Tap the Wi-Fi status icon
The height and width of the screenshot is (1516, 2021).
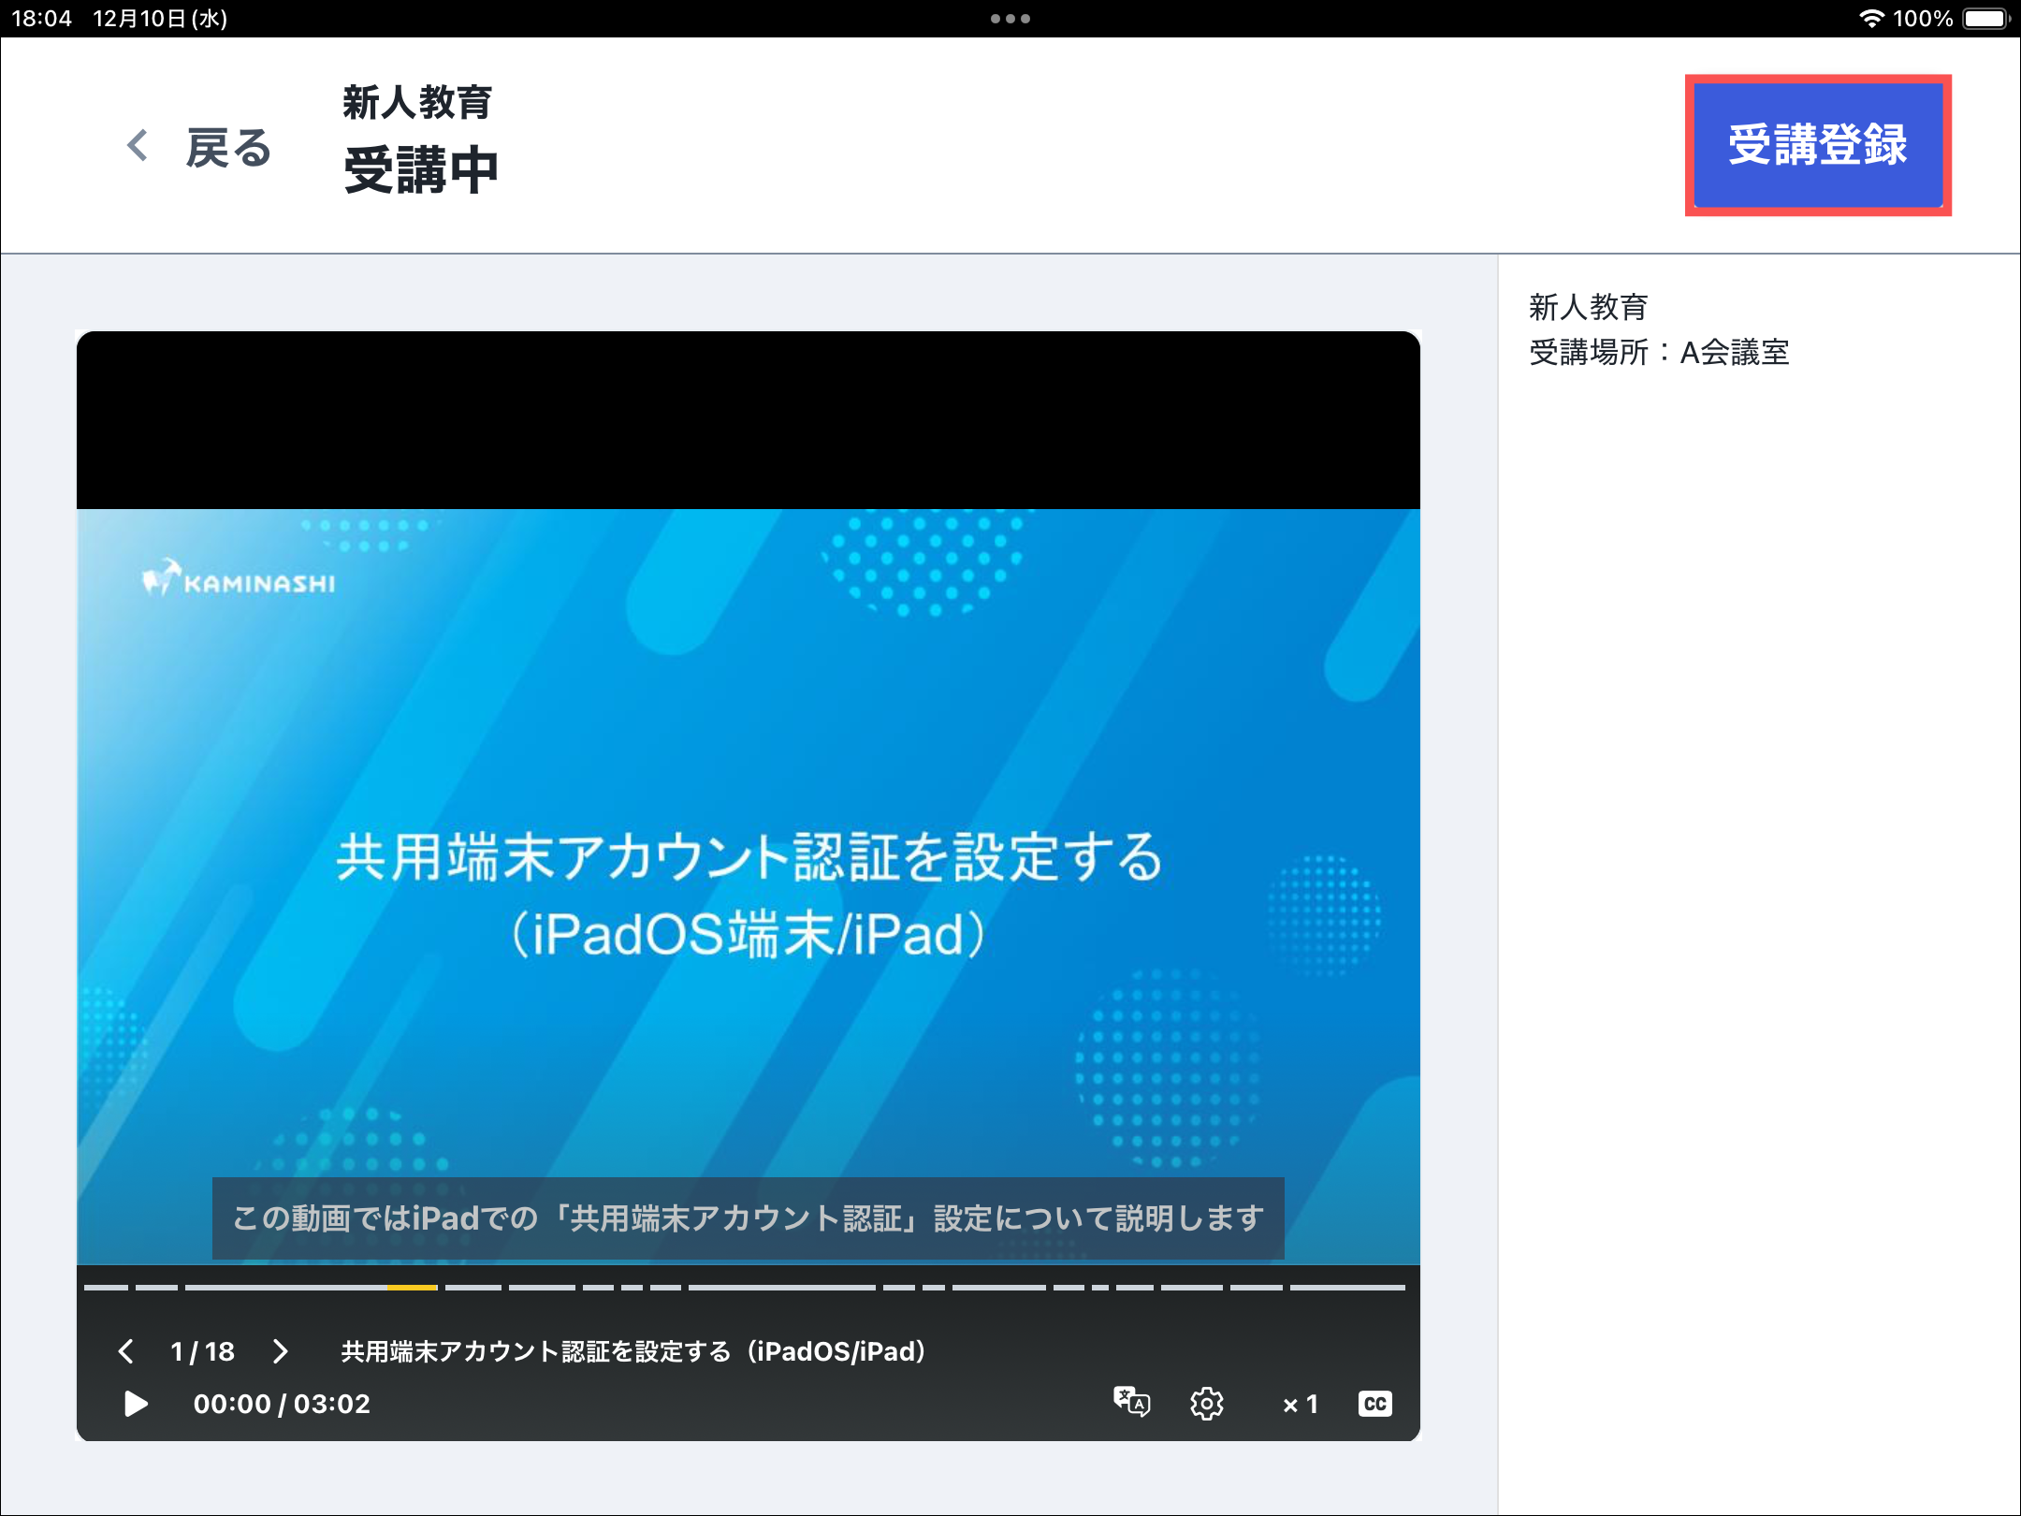point(1870,19)
